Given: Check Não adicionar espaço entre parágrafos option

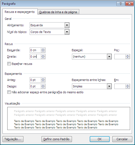Looking at the screenshot, I should pyautogui.click(x=9, y=92).
